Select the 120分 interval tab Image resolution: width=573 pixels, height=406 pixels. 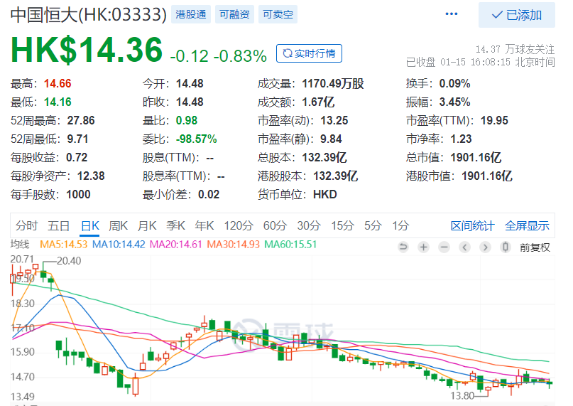point(239,225)
